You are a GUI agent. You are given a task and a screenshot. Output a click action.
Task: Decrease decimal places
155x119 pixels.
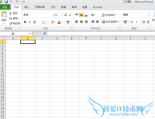[x=148, y=22]
